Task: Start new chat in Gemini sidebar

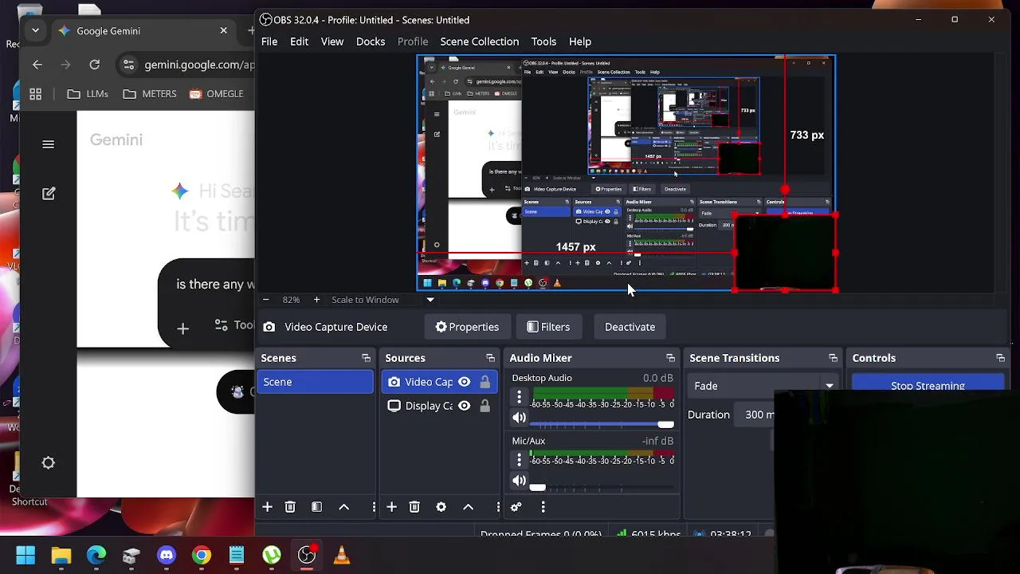Action: tap(49, 194)
